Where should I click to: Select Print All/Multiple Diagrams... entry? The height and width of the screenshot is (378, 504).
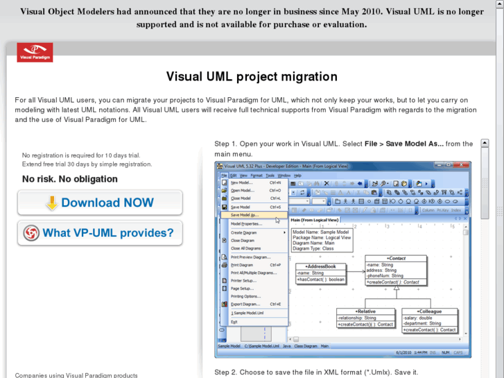coord(254,273)
